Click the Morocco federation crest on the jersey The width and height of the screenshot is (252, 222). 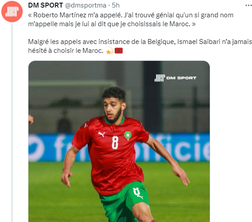point(128,136)
